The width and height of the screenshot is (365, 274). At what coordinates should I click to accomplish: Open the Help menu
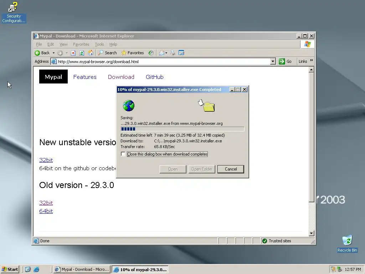(113, 44)
